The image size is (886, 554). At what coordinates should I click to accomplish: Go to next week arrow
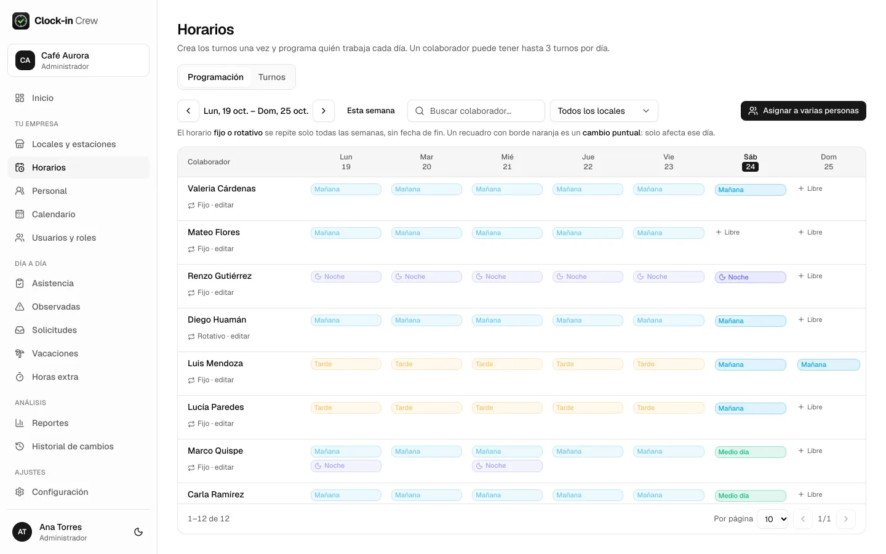click(x=324, y=111)
